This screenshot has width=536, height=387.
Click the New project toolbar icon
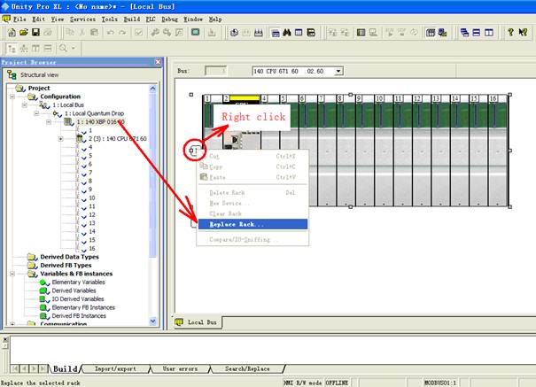pos(11,33)
